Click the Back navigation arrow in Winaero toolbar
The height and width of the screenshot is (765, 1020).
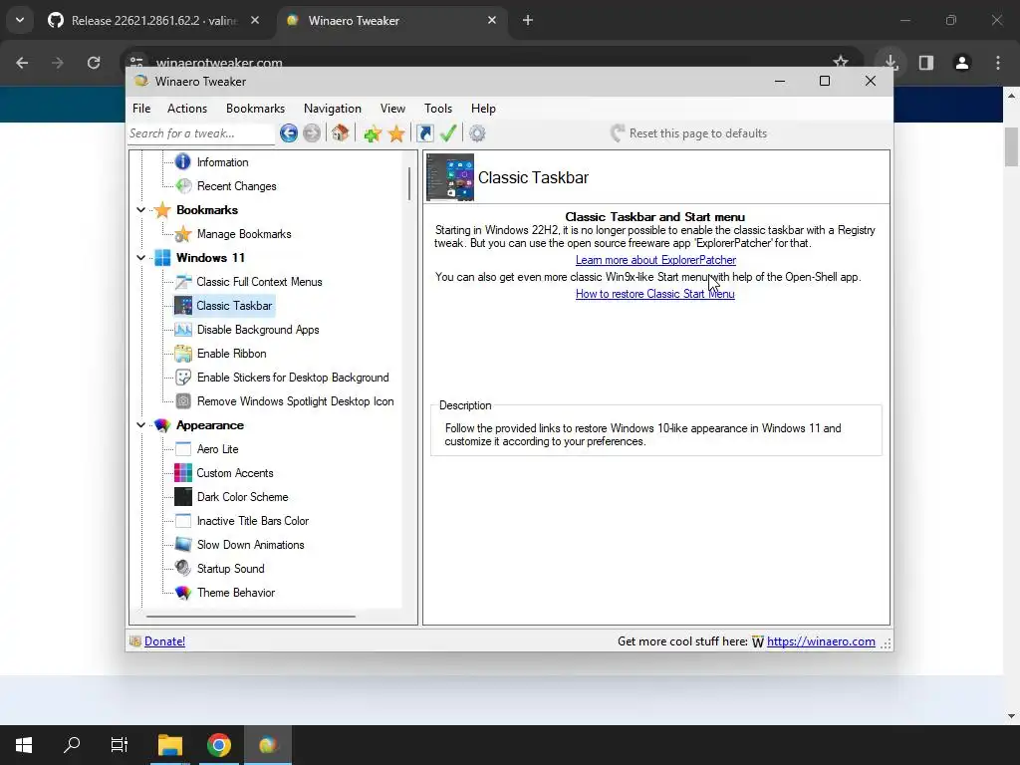[x=289, y=133]
